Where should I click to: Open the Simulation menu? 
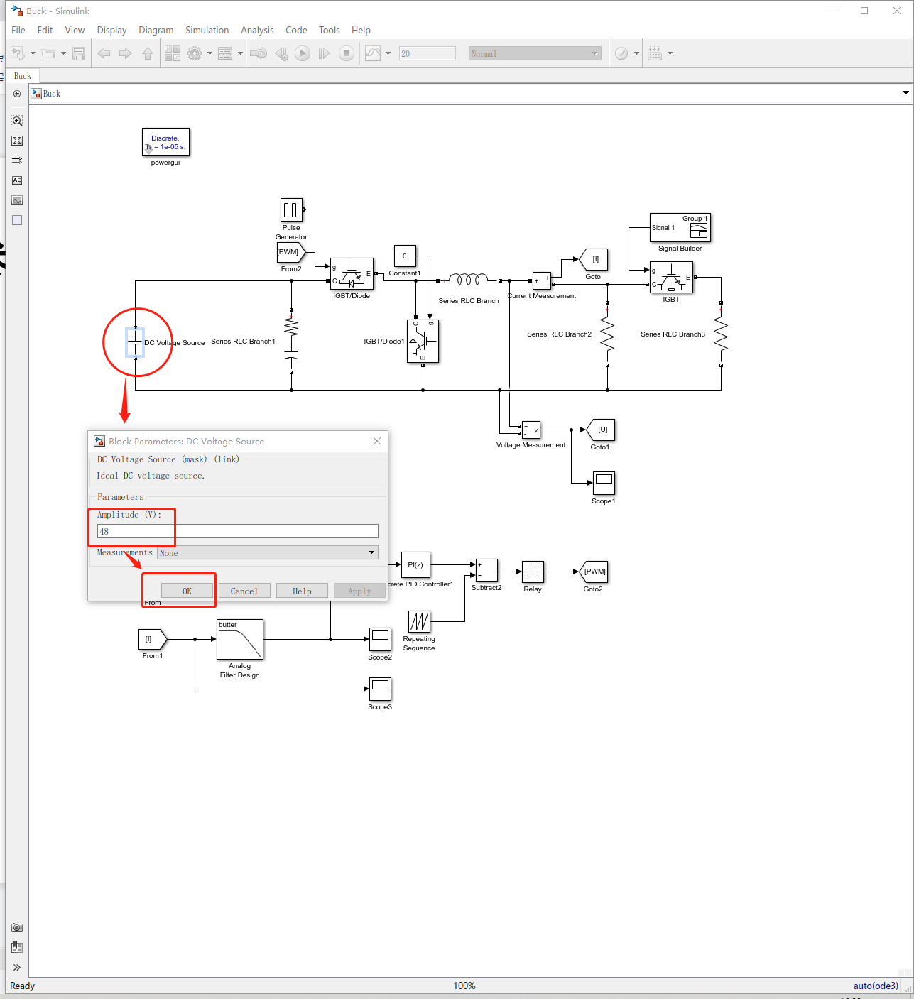point(207,30)
